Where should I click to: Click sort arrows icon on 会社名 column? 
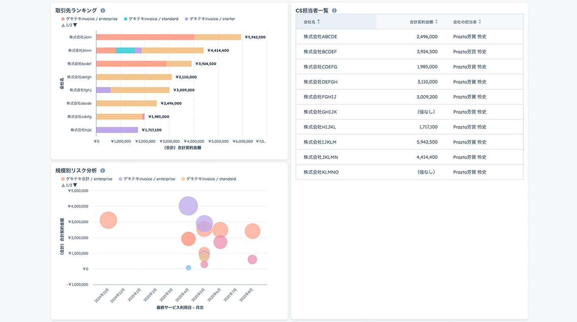coord(319,22)
